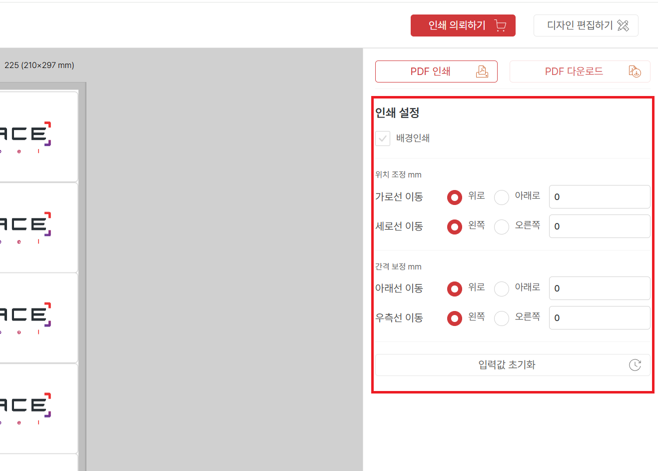658x471 pixels.
Task: Select 왼쪽 for 세로선 이동
Action: [455, 226]
